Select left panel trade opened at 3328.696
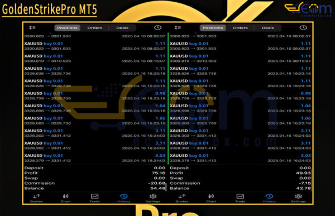 [95, 108]
